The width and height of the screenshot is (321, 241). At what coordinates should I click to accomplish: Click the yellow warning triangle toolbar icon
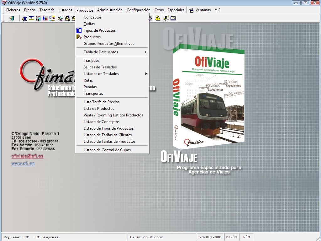point(158,18)
